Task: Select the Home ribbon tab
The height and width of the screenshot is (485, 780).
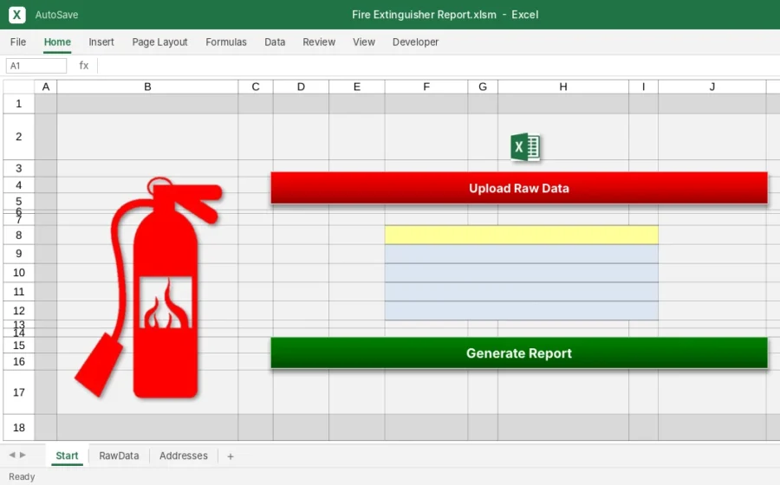Action: [57, 42]
